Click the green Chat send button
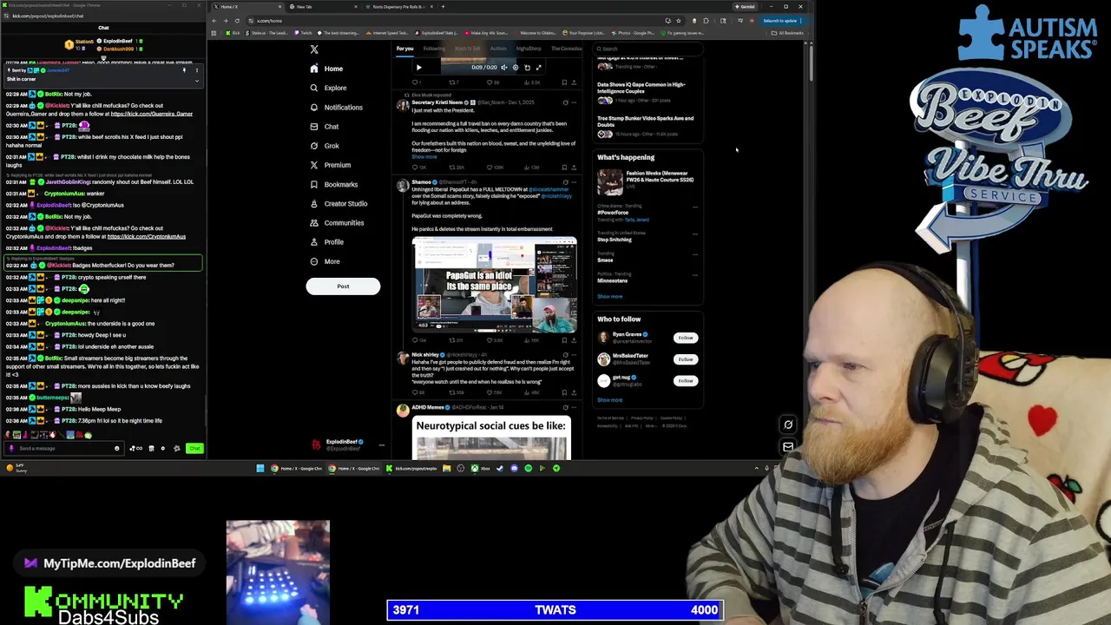Image resolution: width=1111 pixels, height=625 pixels. click(194, 449)
